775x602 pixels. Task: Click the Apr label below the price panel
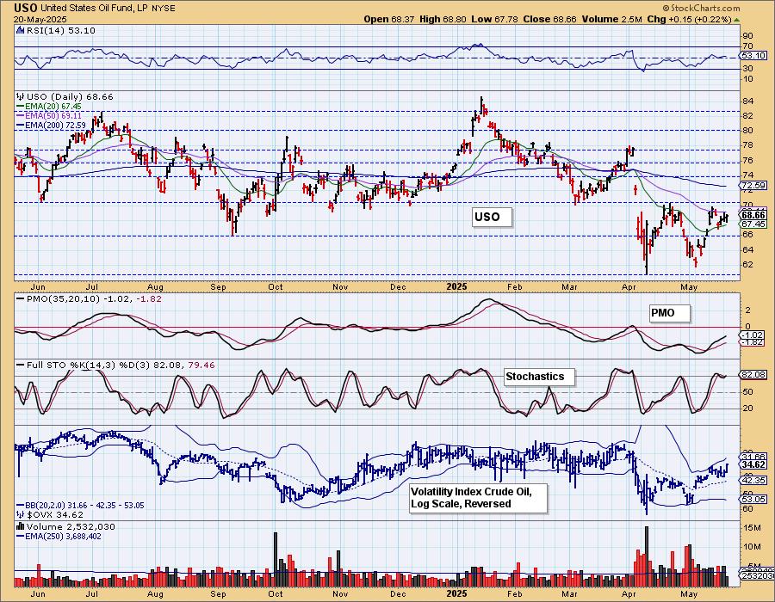(x=629, y=287)
